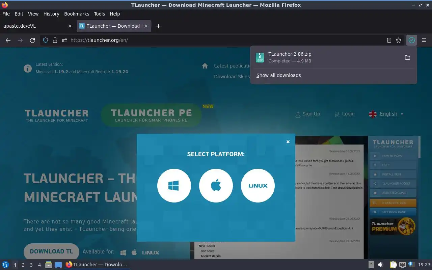Open the TLauncher PE banner
This screenshot has height=270, width=432.
coord(151,115)
